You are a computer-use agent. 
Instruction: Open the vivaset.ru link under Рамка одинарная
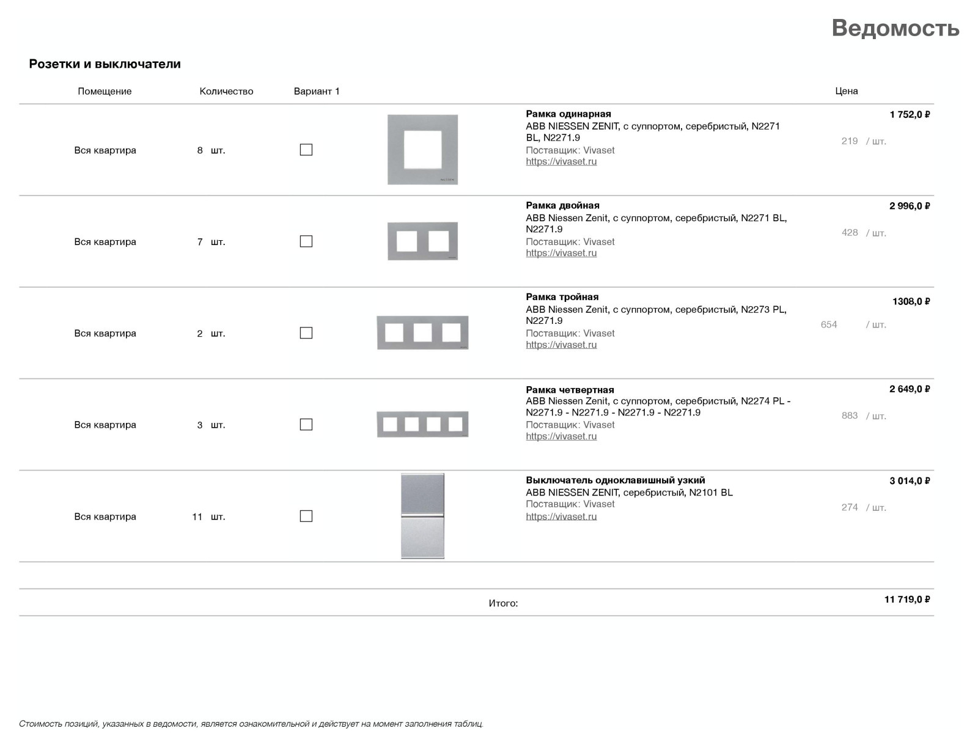pyautogui.click(x=561, y=162)
